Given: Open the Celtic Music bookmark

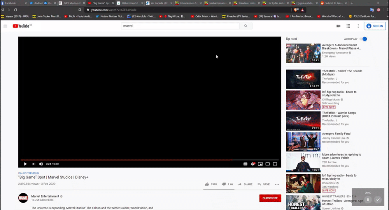Looking at the screenshot, I should [205, 17].
